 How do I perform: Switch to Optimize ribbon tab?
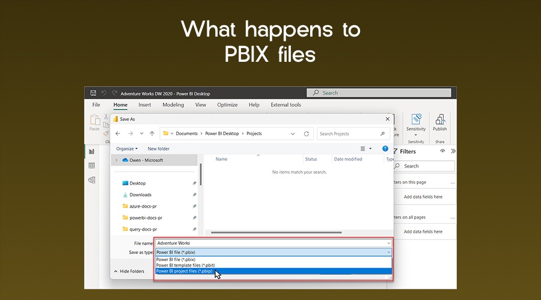[227, 105]
